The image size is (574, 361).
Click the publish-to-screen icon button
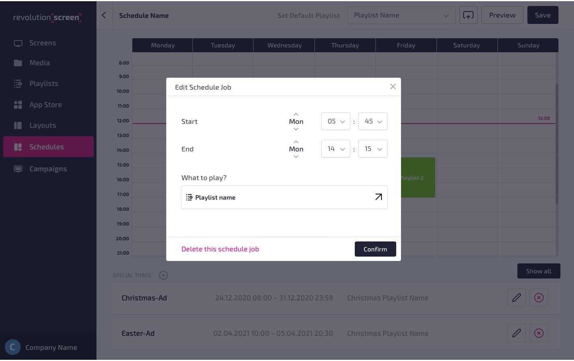pyautogui.click(x=468, y=15)
